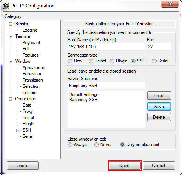The height and width of the screenshot is (175, 182).
Task: Open the Data settings category
Action: pos(27,105)
